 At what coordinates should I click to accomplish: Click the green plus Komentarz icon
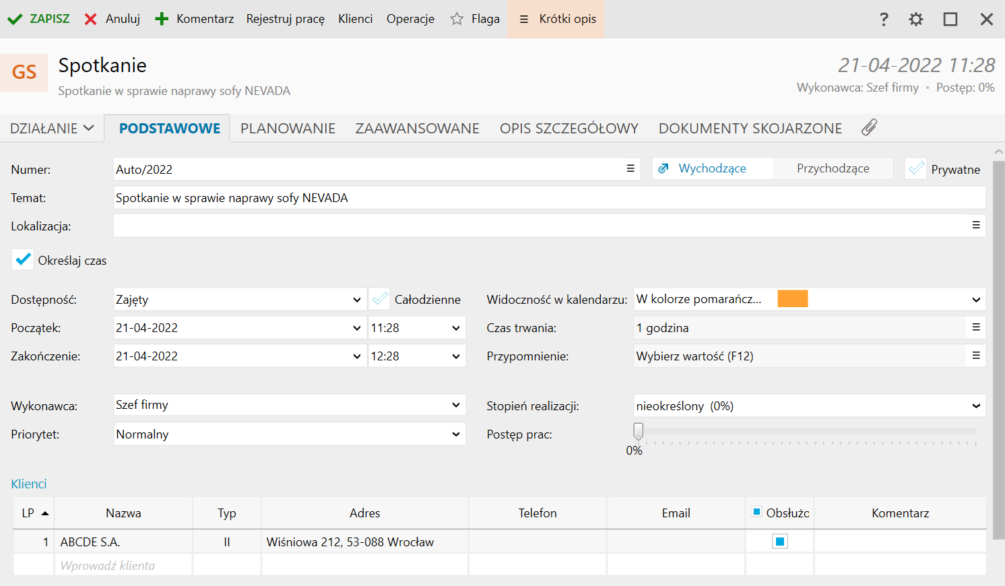tap(162, 20)
